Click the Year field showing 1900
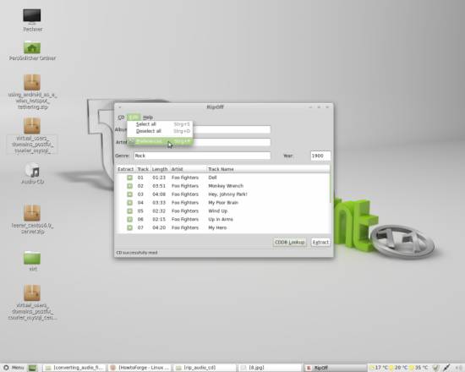 click(x=320, y=156)
